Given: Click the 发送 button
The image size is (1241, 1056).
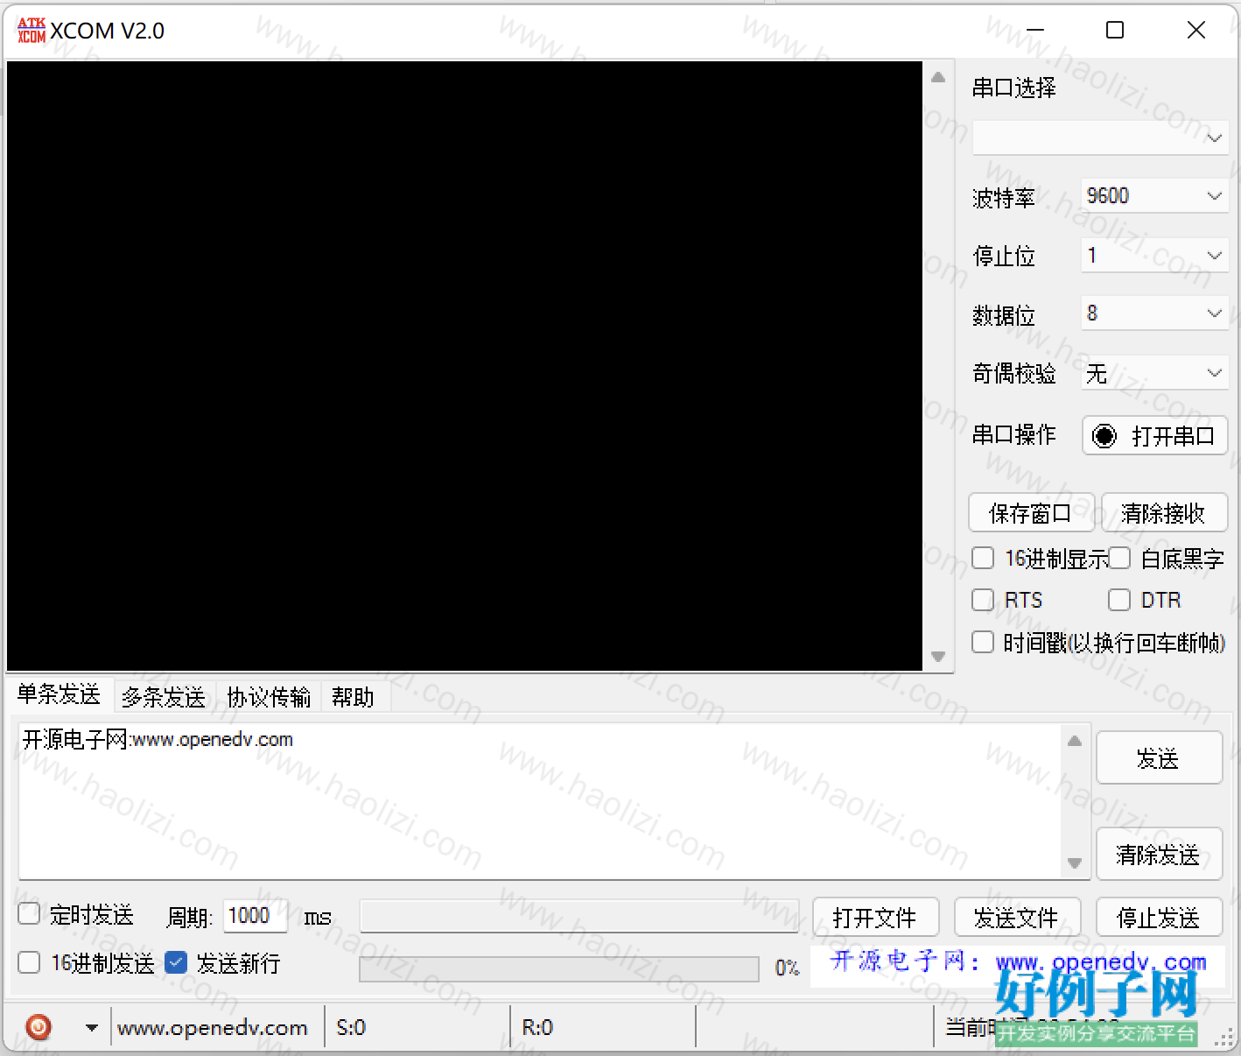Looking at the screenshot, I should [x=1159, y=758].
